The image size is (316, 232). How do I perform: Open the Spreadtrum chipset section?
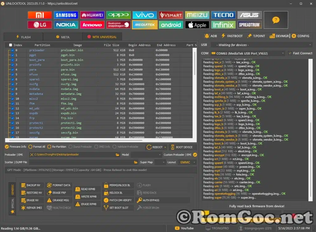pos(249,25)
